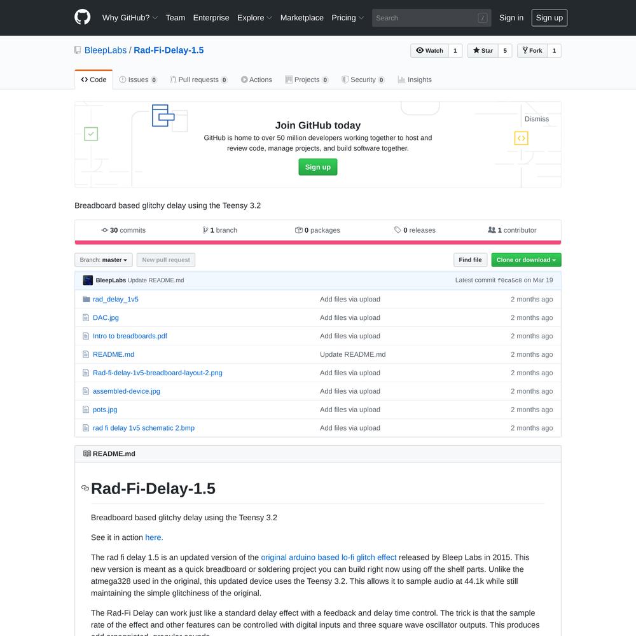The width and height of the screenshot is (636, 636).
Task: View the 0 releases page
Action: pos(415,230)
